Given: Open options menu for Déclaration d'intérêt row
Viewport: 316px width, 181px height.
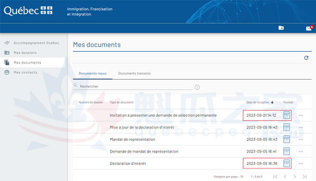Looking at the screenshot, I should point(301,164).
